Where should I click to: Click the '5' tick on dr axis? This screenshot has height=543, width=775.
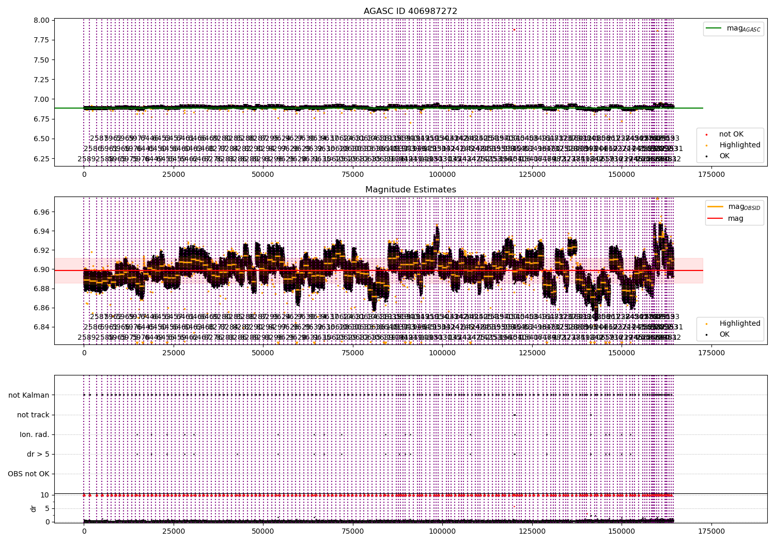[47, 508]
